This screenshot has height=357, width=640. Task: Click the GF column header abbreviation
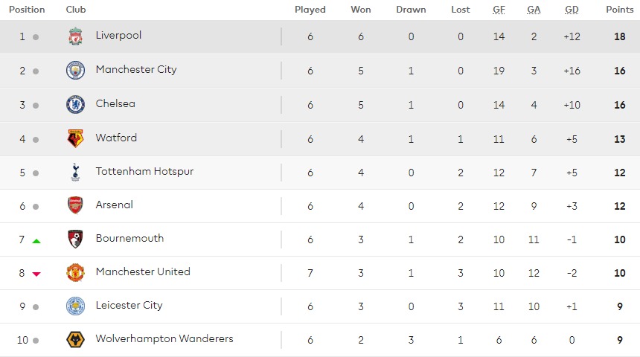click(499, 10)
